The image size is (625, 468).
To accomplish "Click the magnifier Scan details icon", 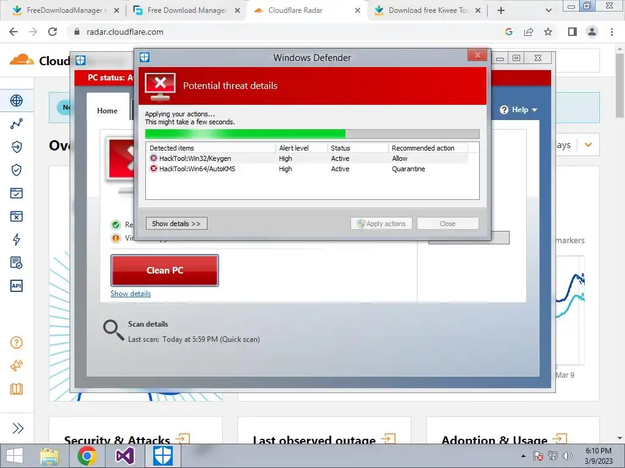I will [114, 330].
